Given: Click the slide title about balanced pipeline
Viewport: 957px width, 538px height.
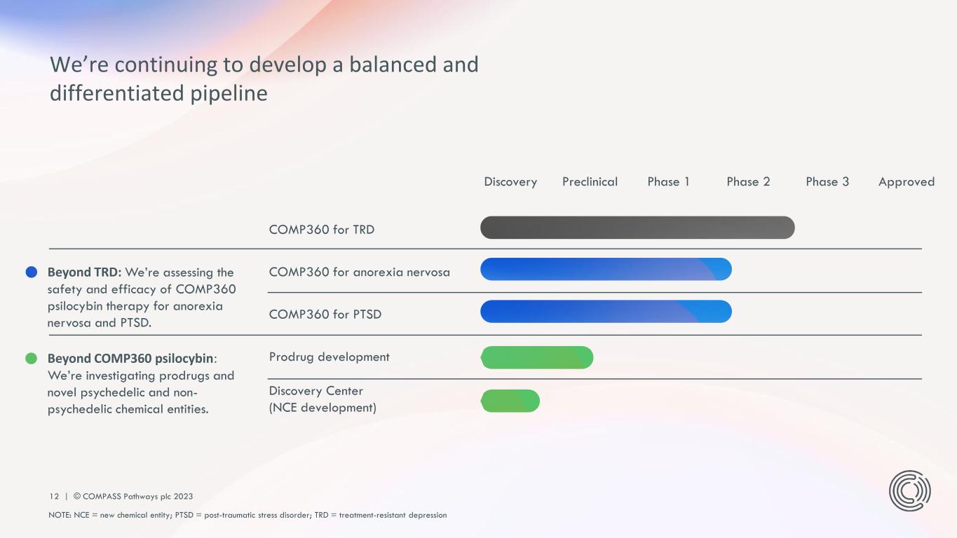Looking at the screenshot, I should click(x=264, y=78).
